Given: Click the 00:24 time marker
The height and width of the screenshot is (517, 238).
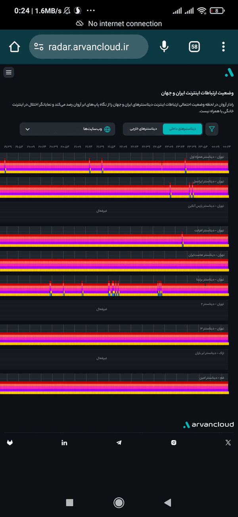Looking at the screenshot, I should [x=226, y=147].
